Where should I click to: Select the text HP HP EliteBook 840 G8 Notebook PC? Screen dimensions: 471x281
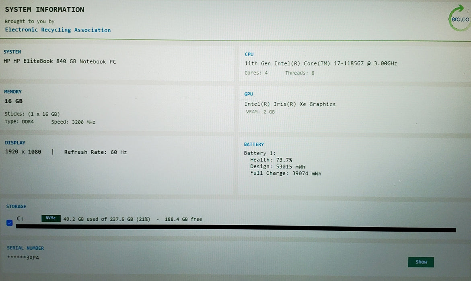(60, 61)
